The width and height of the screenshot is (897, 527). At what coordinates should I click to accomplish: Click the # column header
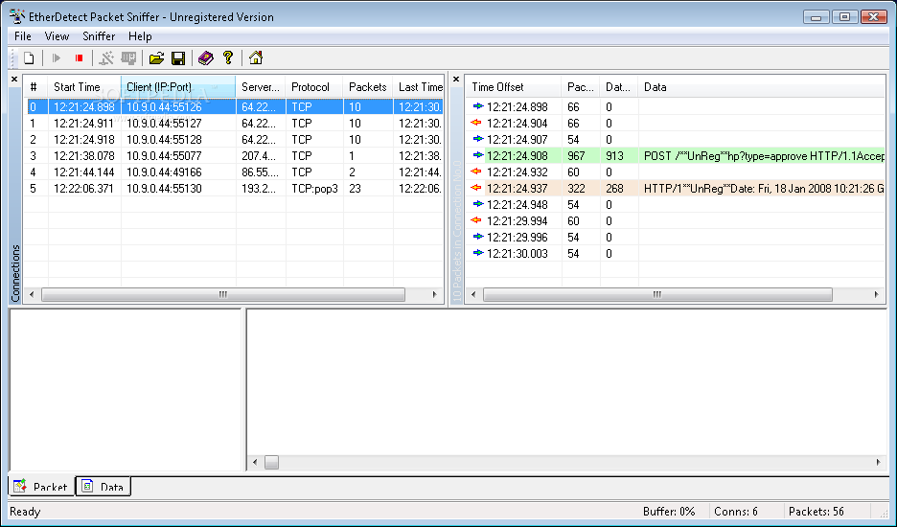pos(35,87)
